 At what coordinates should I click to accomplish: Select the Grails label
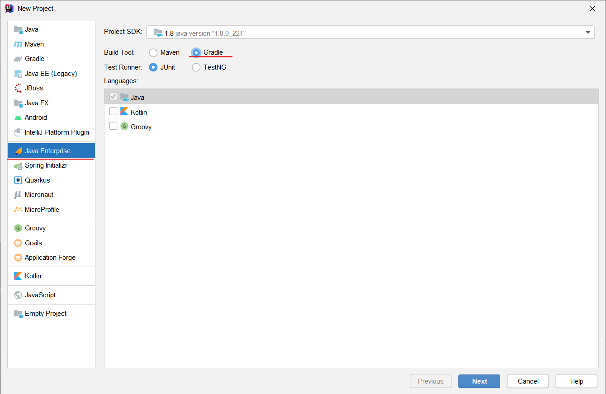tap(33, 243)
